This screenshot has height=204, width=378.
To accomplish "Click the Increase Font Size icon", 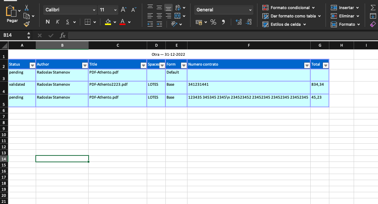I will [x=124, y=10].
